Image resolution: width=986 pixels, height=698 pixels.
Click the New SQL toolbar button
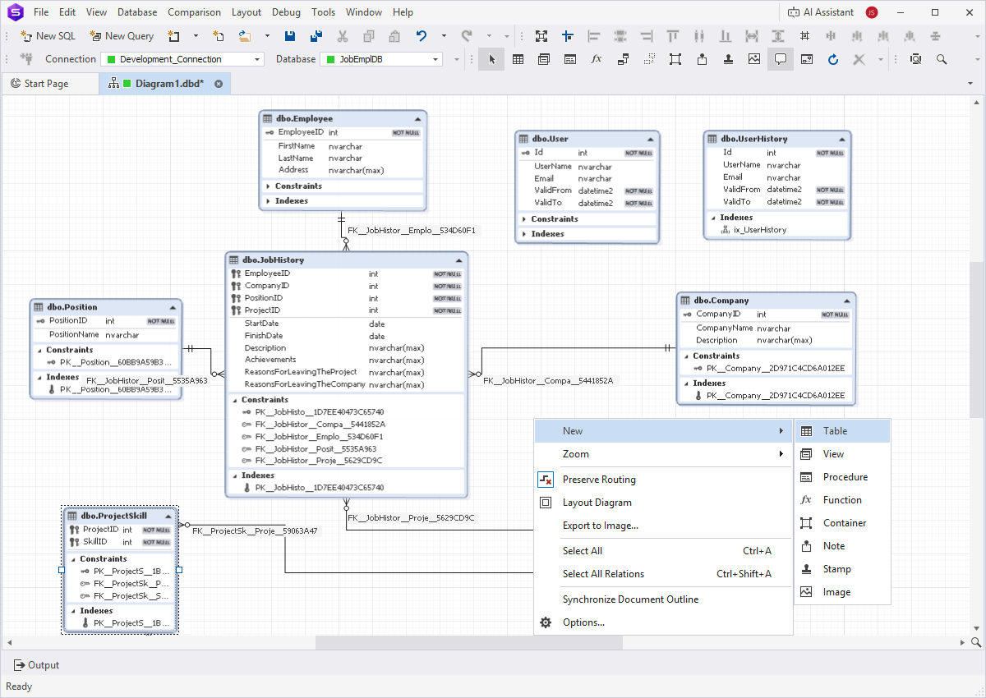pos(48,36)
